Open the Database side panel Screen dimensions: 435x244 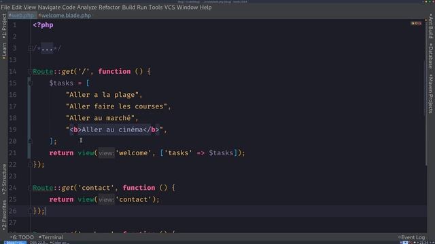pyautogui.click(x=430, y=56)
